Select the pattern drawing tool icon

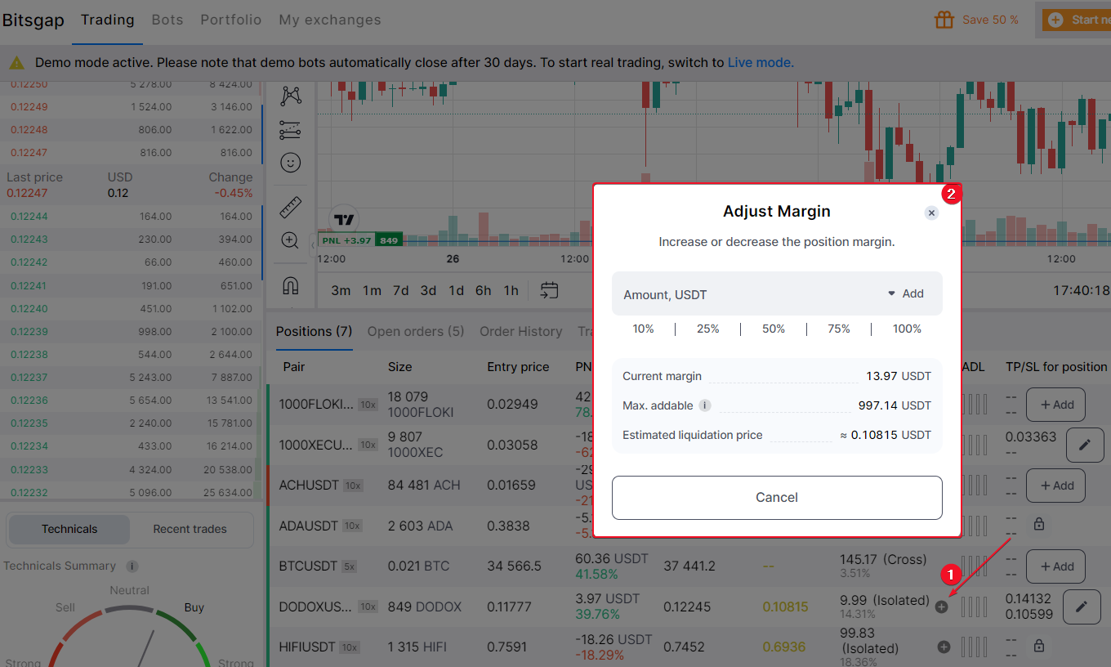click(290, 96)
